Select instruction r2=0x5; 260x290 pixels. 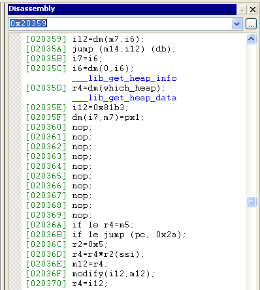(x=90, y=244)
